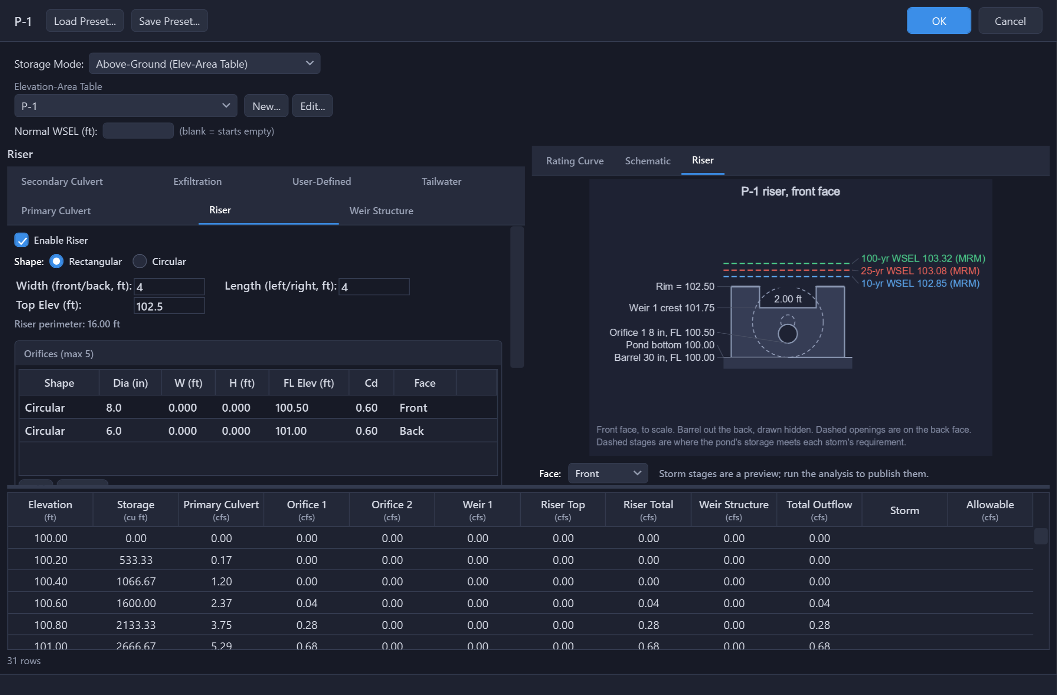Open the Face dropdown set to Front
This screenshot has height=695, width=1057.
[x=608, y=474]
